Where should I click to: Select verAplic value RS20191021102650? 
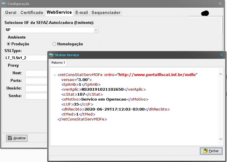103,89
